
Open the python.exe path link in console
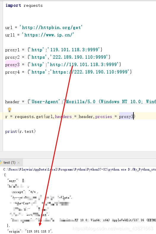[x=65, y=170]
